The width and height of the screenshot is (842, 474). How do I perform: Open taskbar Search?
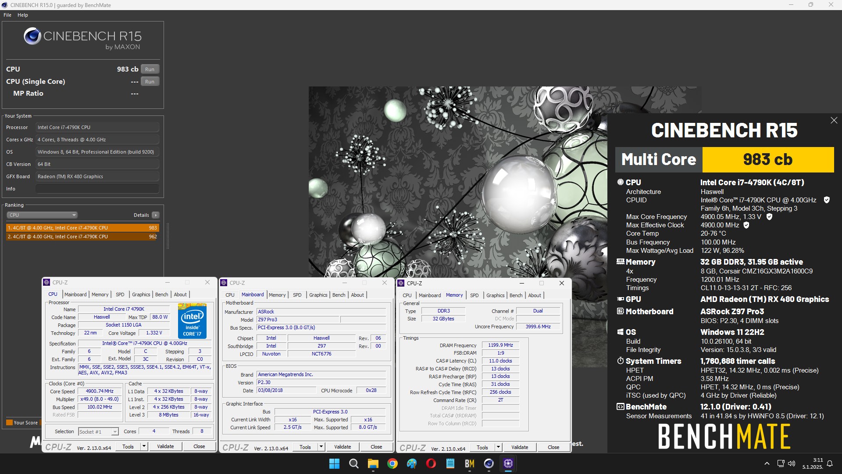[x=353, y=463]
